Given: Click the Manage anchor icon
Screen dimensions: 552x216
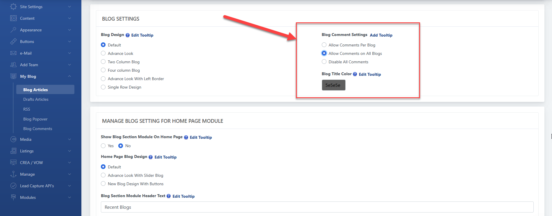Looking at the screenshot, I should point(13,174).
